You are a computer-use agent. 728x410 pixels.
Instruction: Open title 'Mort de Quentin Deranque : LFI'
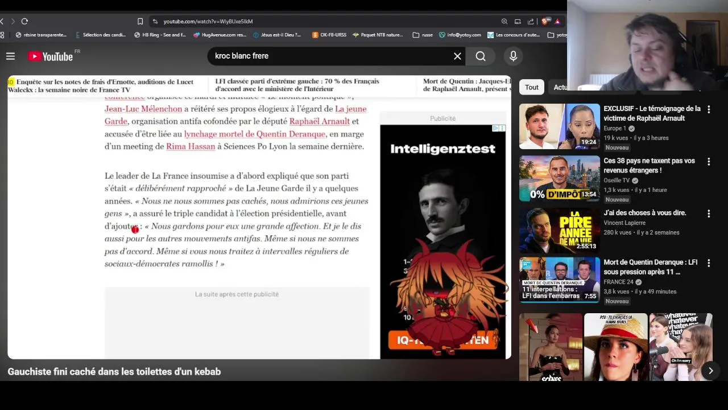(x=650, y=267)
